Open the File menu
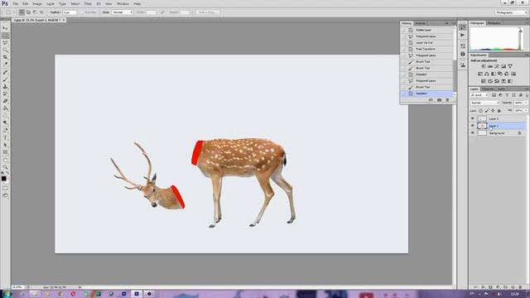Viewport: 530px width, 298px height. tap(16, 3)
